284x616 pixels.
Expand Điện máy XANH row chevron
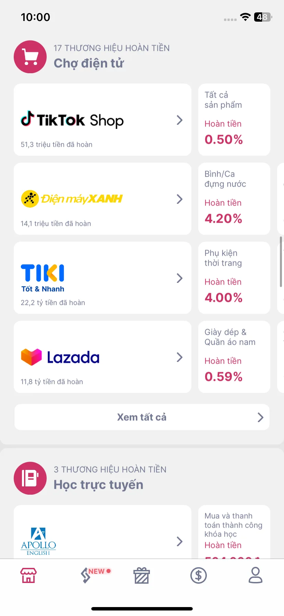click(179, 199)
